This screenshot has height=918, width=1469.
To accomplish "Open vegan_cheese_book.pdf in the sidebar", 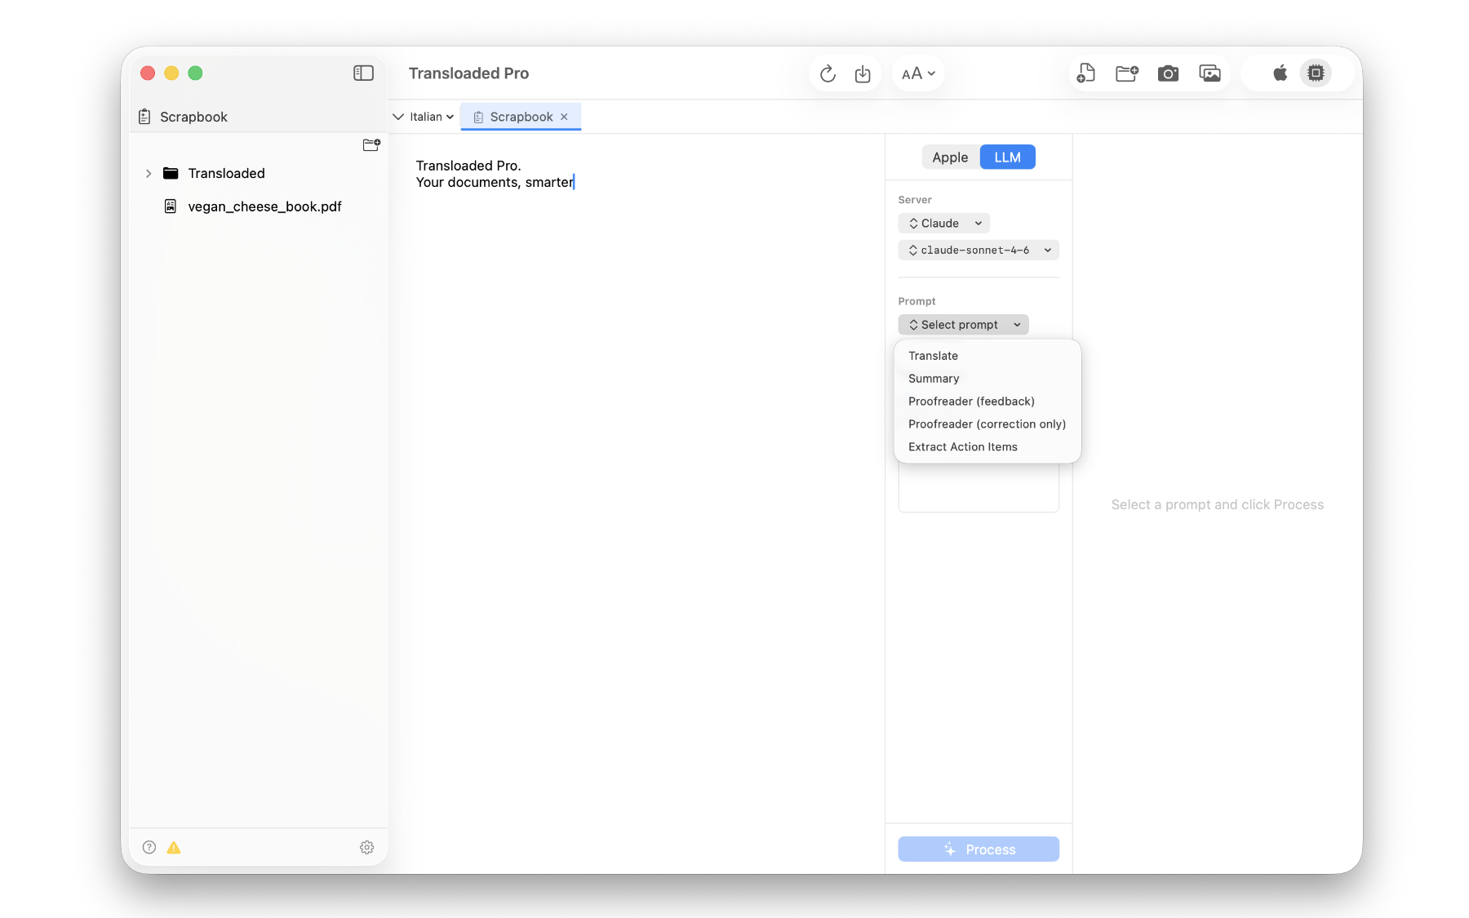I will pyautogui.click(x=264, y=207).
